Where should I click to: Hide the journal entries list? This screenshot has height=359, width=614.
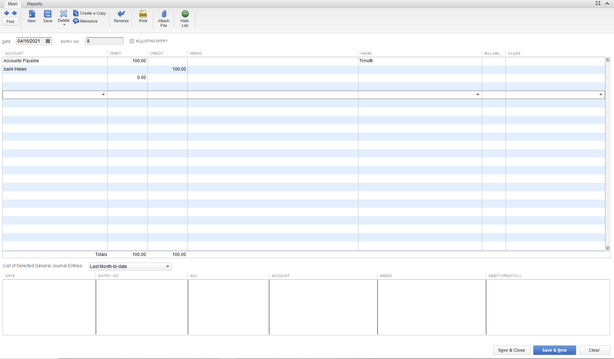click(x=185, y=18)
